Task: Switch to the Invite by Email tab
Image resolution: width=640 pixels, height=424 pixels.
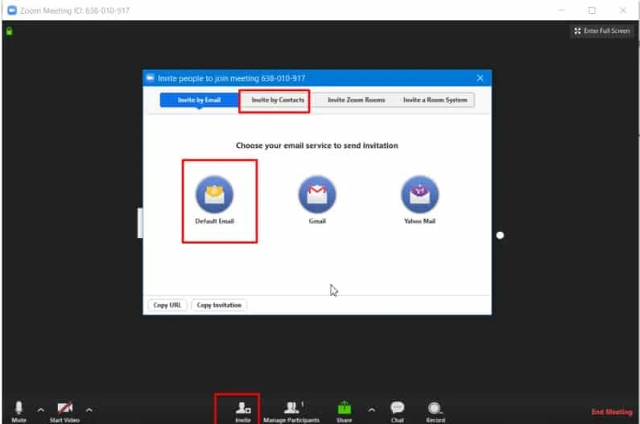Action: click(x=199, y=100)
